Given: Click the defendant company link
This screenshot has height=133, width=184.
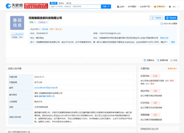Looking at the screenshot, I should click(x=47, y=96).
